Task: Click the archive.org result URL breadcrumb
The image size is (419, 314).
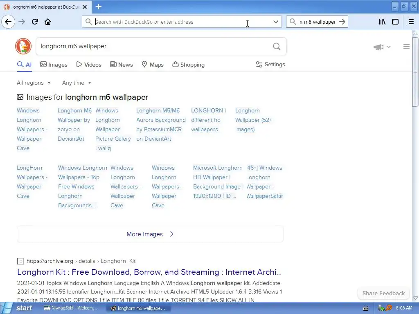Action: click(81, 261)
